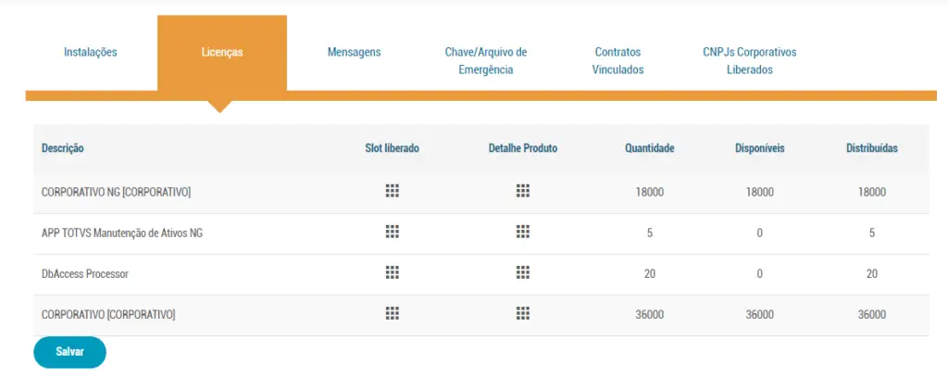
Task: Open Detalhe Produto grid for CORPORATIVO NG
Action: pyautogui.click(x=523, y=191)
